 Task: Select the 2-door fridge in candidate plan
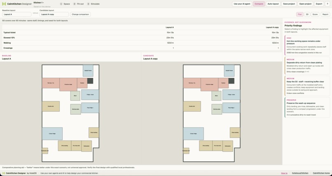click(193, 134)
